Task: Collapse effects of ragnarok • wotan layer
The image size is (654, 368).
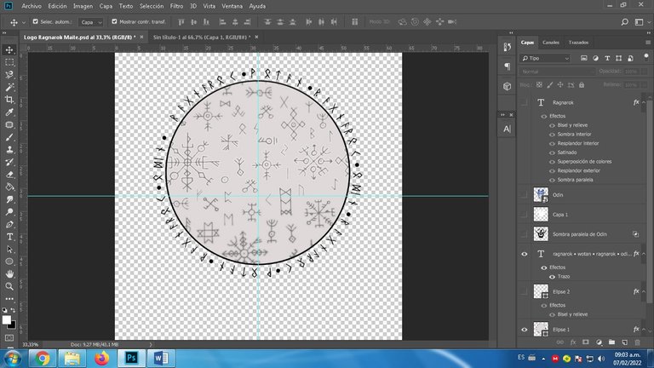Action: [644, 254]
